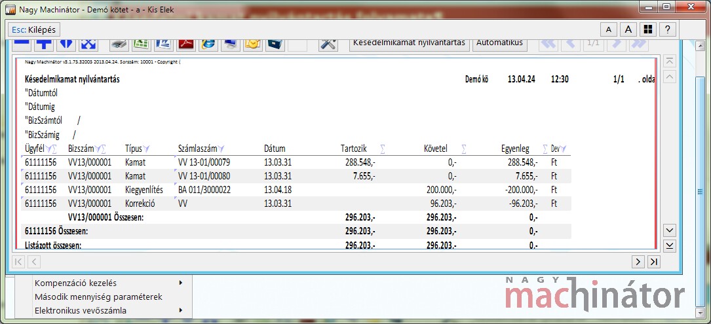711x324 pixels.
Task: Go to previous page left arrow
Action: pos(571,45)
